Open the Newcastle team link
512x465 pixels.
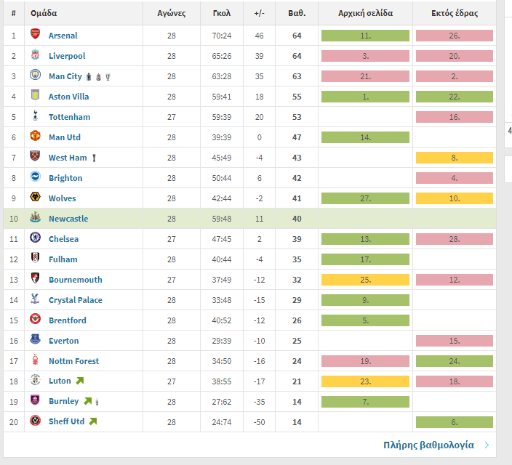[68, 219]
